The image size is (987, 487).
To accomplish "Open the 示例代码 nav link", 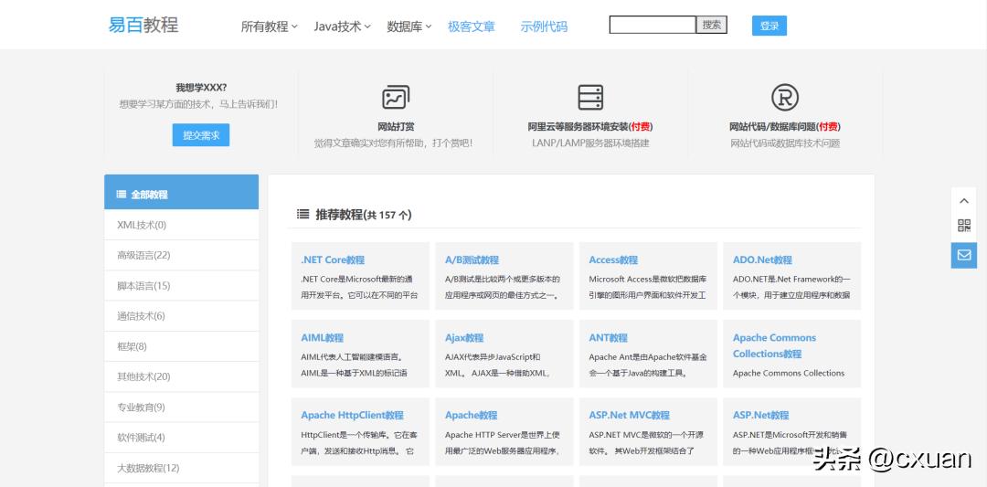I will tap(544, 26).
